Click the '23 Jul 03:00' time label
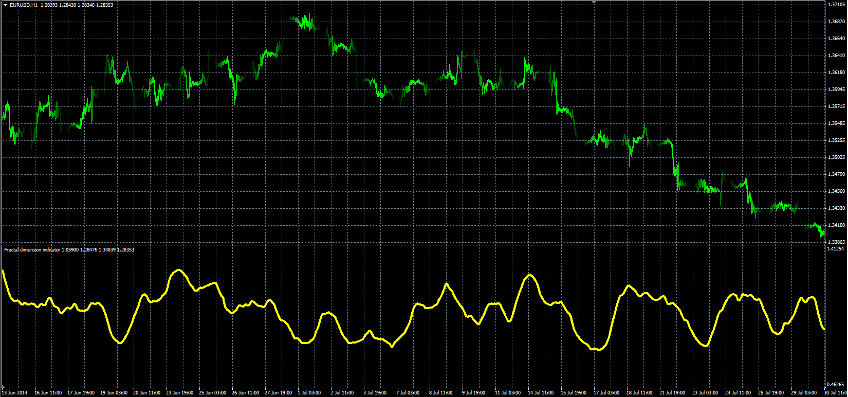 (x=706, y=393)
